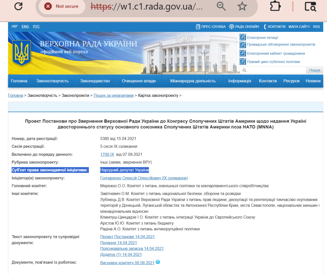Click the Радіна А.О. anticorruption committee line
This screenshot has width=327, height=274.
coord(150,229)
